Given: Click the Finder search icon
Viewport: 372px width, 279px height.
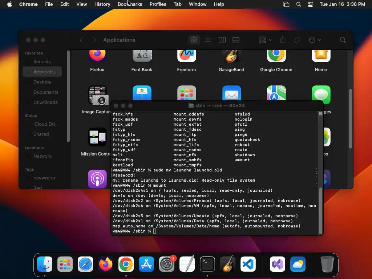Looking at the screenshot, I should [x=343, y=40].
